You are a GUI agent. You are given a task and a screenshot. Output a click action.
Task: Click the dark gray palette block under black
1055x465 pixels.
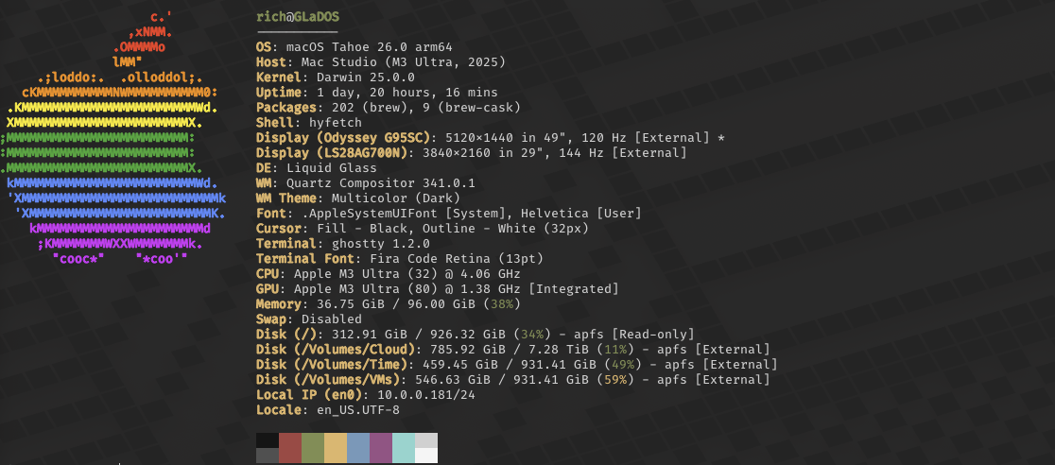[x=268, y=456]
